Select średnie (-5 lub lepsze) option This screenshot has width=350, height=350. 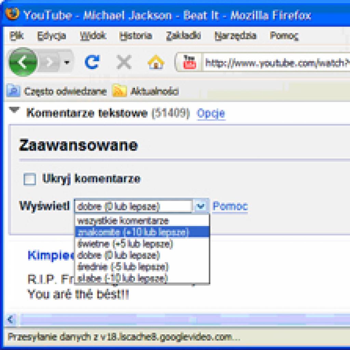coord(142,267)
